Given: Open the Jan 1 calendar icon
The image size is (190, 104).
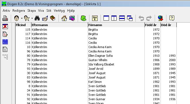Looking at the screenshot, I should pos(95,18).
